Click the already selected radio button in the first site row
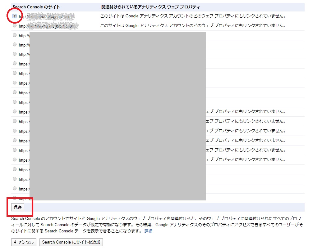313x251 pixels. [x=15, y=16]
